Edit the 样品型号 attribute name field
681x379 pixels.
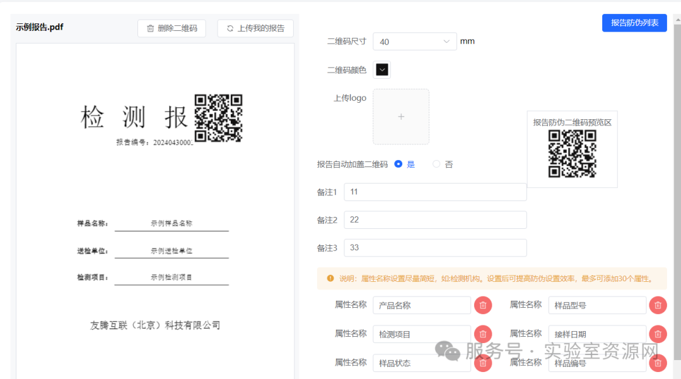(597, 305)
